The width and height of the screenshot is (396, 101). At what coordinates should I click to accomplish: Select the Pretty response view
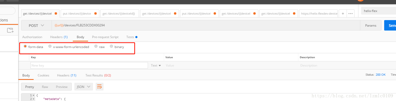click(x=29, y=87)
